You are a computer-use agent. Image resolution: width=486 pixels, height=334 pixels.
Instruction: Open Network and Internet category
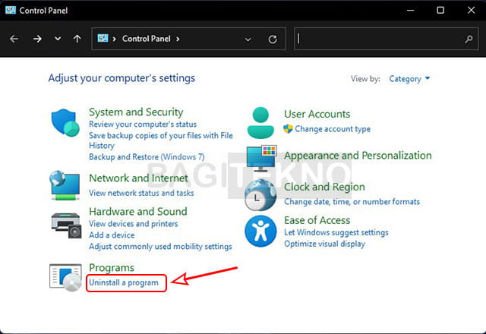coord(138,178)
